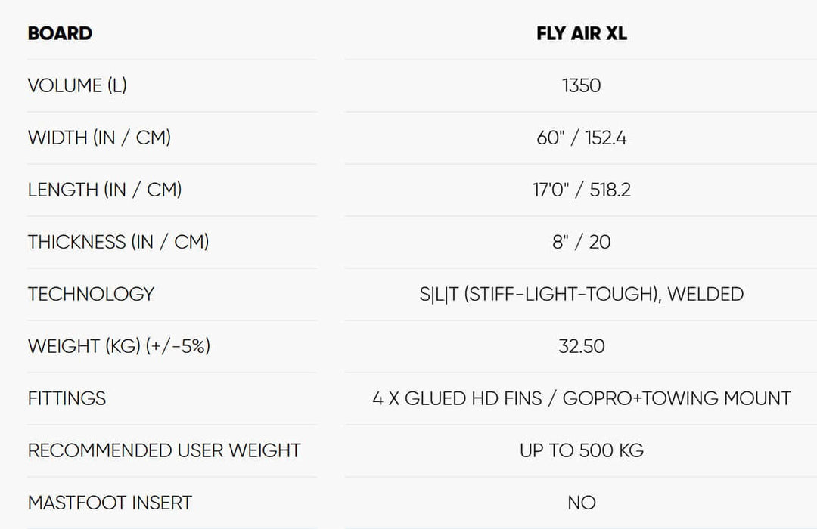The height and width of the screenshot is (529, 817).
Task: Click the 4 X GLUED HD FINS value
Action: (457, 398)
